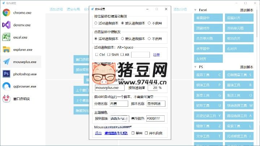Viewport: 260px width, 146px height.
Task: Select the qqbrowser.exe process icon
Action: pyautogui.click(x=6, y=86)
